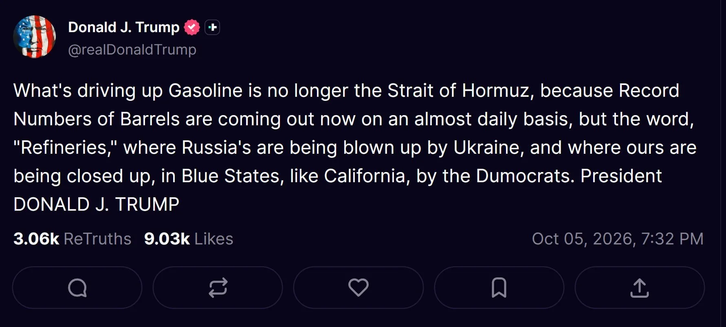Viewport: 726px width, 327px height.
Task: Click the word Dumocrats in the post
Action: pyautogui.click(x=525, y=176)
